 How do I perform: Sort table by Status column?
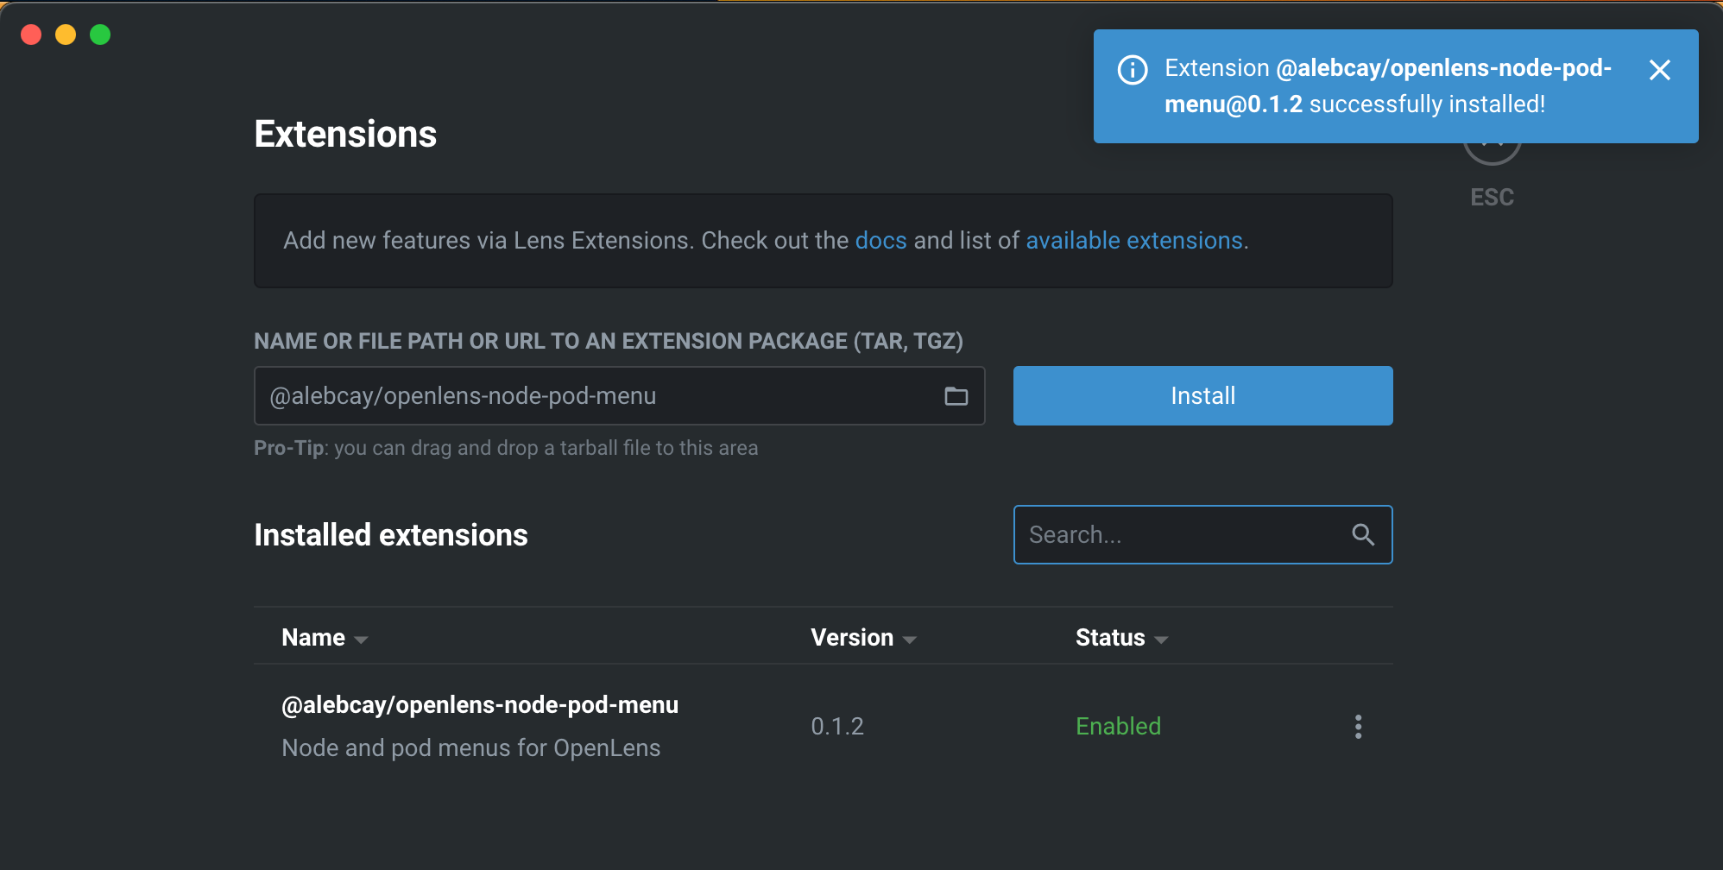pyautogui.click(x=1121, y=638)
